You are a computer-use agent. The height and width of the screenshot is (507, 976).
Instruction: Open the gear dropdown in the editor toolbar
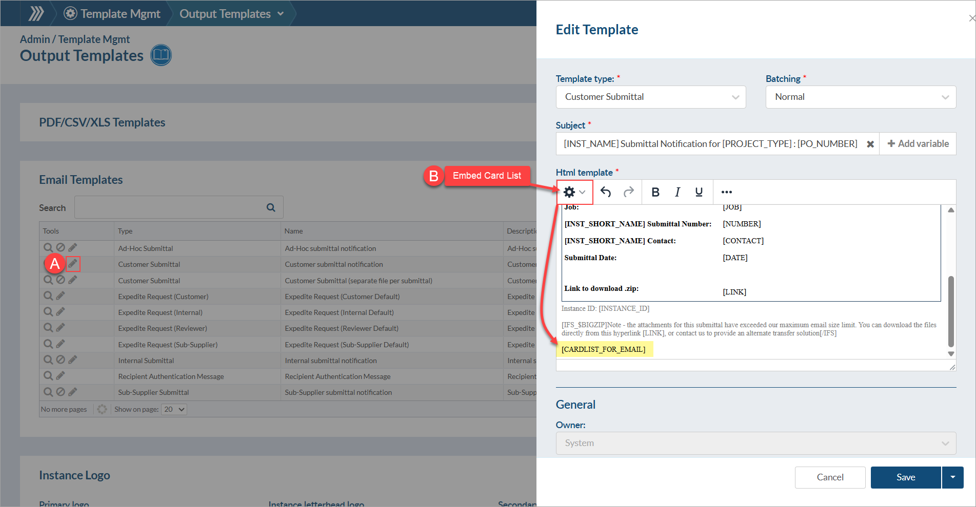tap(575, 192)
